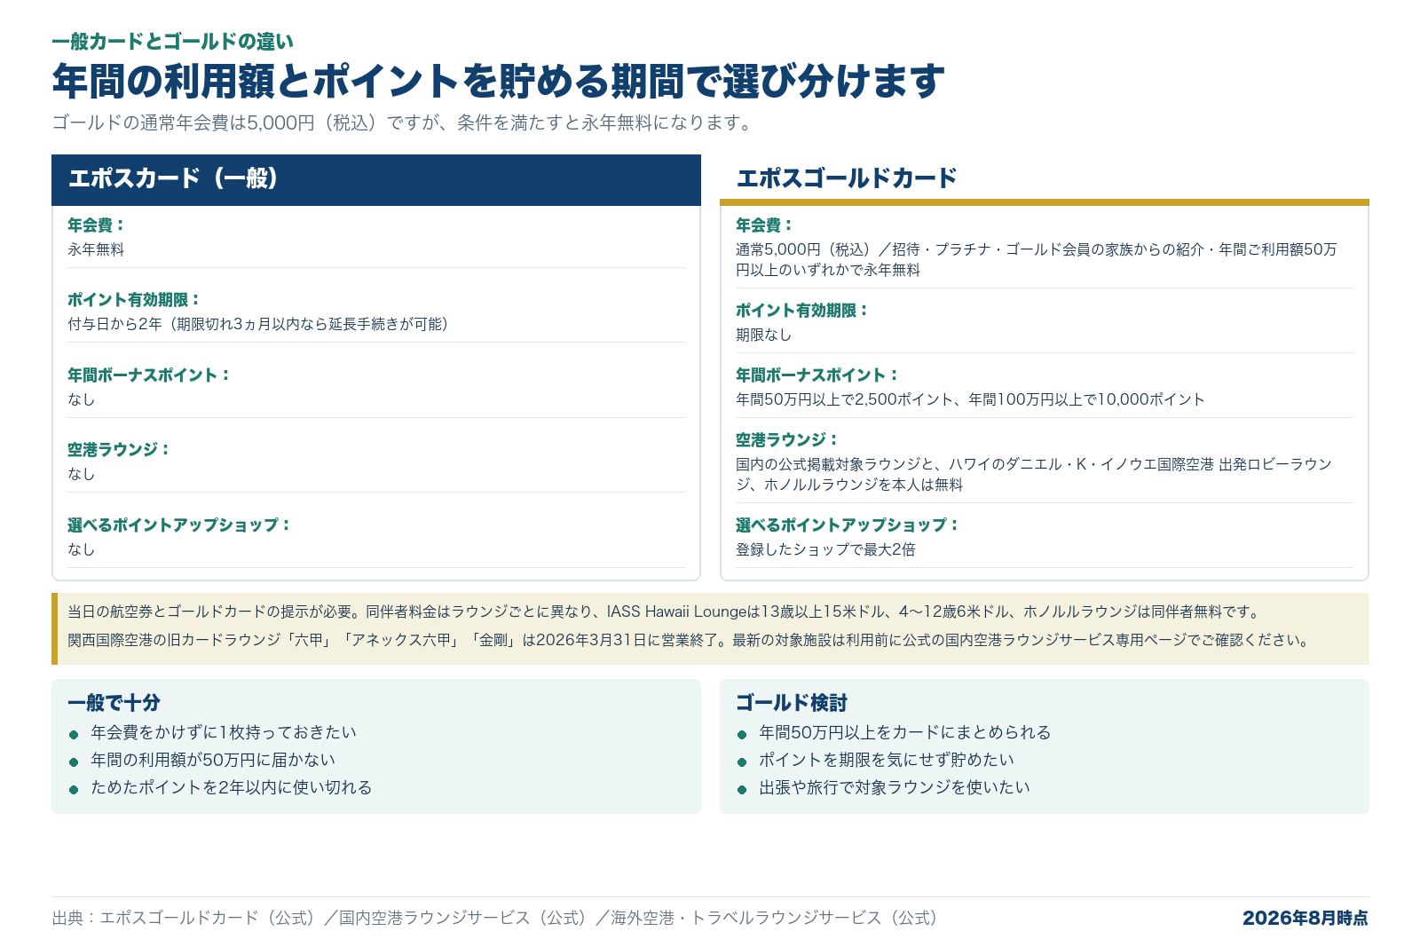
Task: Click the general card's '空港ラウンジ：' label
Action: click(119, 449)
